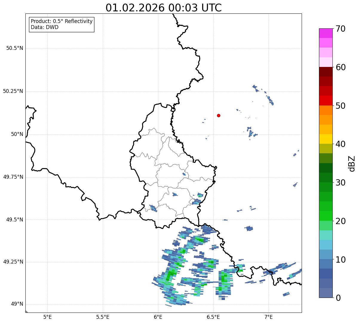Click the 6.5°E longitude tick label
Image resolution: width=359 pixels, height=323 pixels.
213,317
